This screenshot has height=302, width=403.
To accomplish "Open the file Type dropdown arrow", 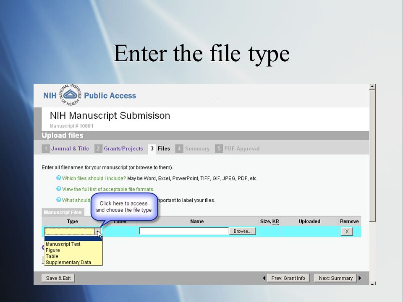I will pos(98,232).
